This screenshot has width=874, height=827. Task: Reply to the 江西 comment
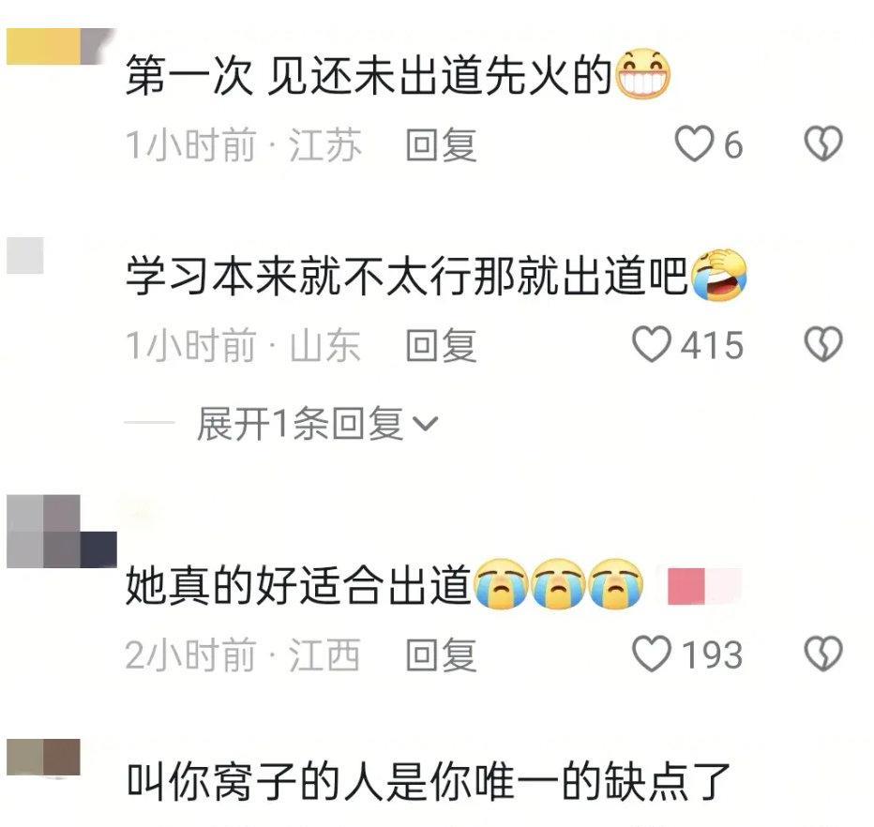[441, 654]
